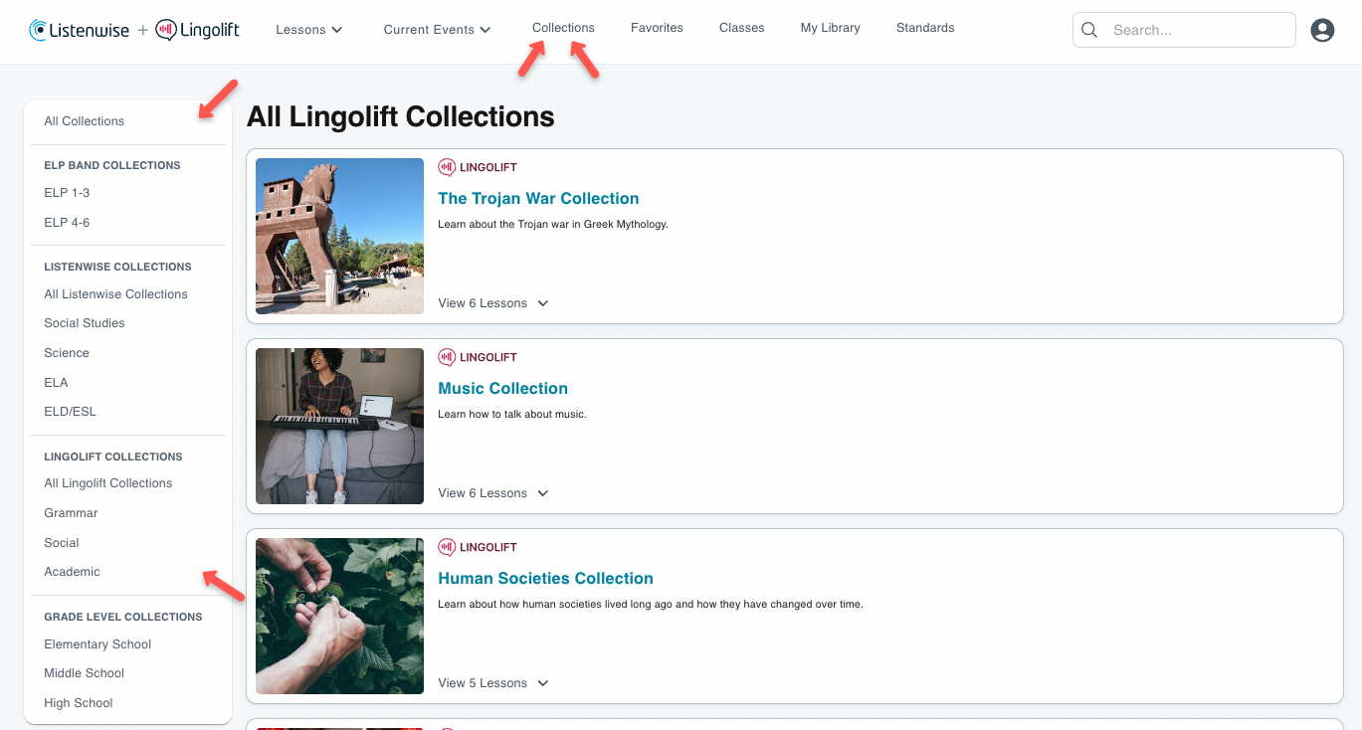The height and width of the screenshot is (730, 1362).
Task: Open the Standards page
Action: 925,28
